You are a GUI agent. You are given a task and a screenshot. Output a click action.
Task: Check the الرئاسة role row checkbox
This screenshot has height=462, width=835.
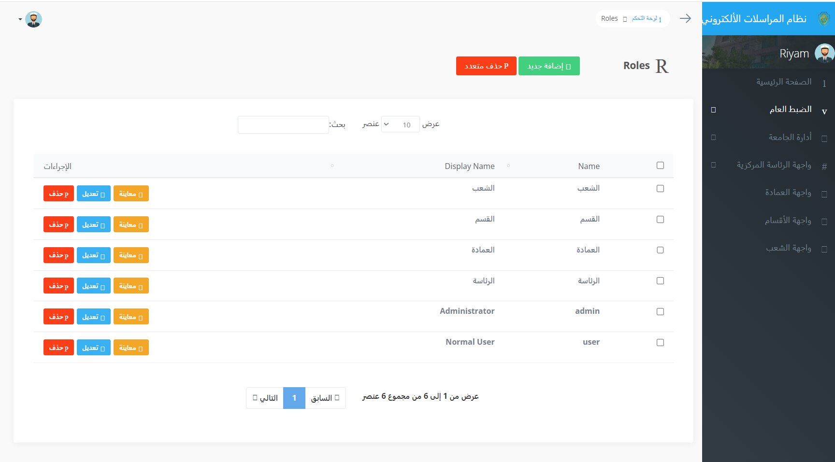(x=660, y=281)
